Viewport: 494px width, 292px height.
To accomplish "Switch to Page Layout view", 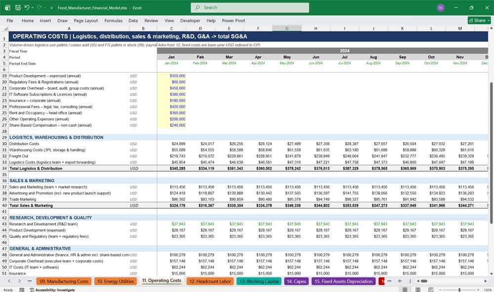I will click(x=418, y=290).
